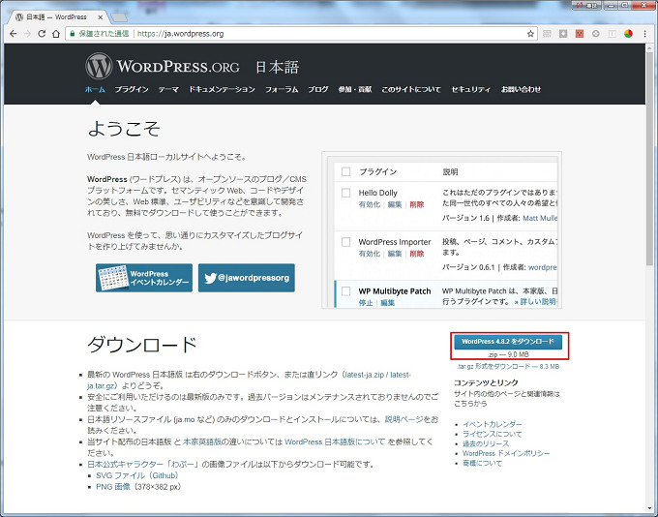The image size is (658, 517).
Task: Click the tar.gz 形式をダウンロード link
Action: (508, 366)
